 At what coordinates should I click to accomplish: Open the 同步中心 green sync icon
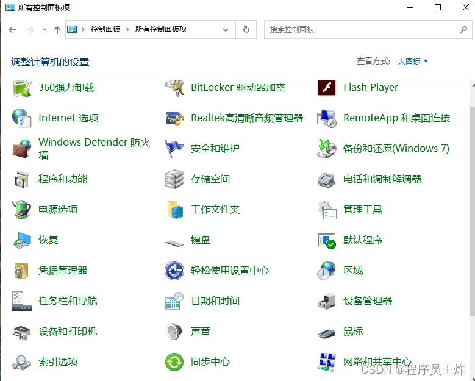coord(174,362)
